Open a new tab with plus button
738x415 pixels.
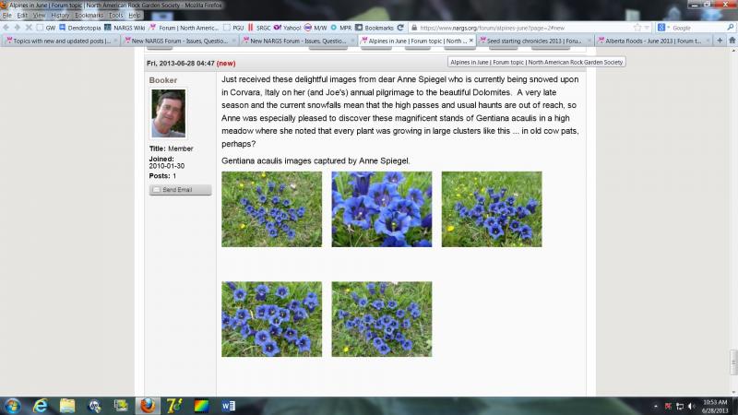click(x=720, y=41)
